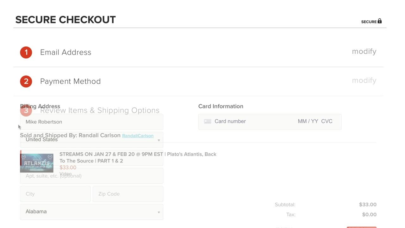Screen dimensions: 405x228
Task: Click the step 1 red circle badge
Action: (x=26, y=52)
